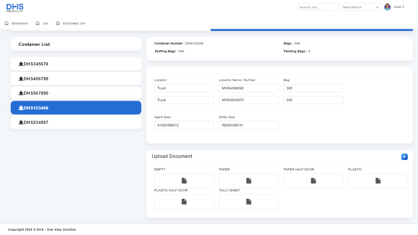
Task: Click the blue plus icon in Upload Document
Action: coord(404,157)
